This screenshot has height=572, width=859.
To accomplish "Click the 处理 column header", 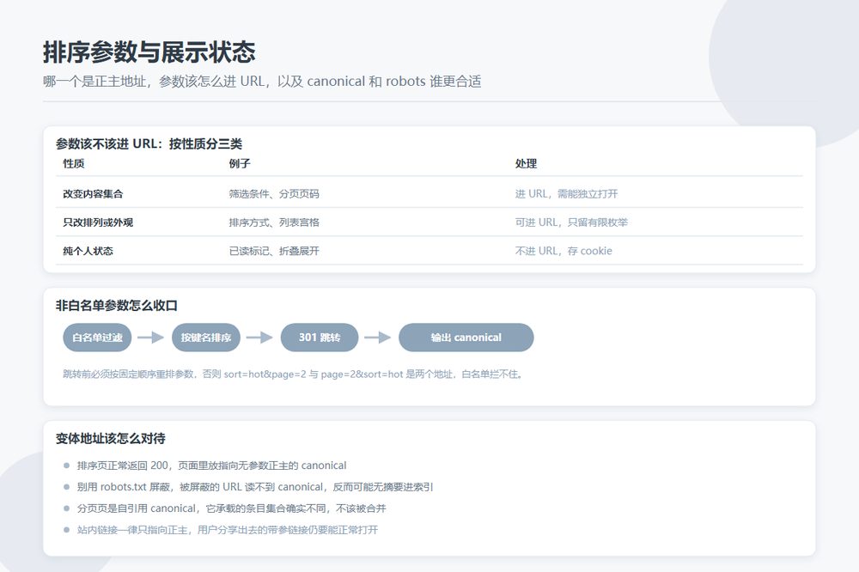I will pyautogui.click(x=526, y=163).
